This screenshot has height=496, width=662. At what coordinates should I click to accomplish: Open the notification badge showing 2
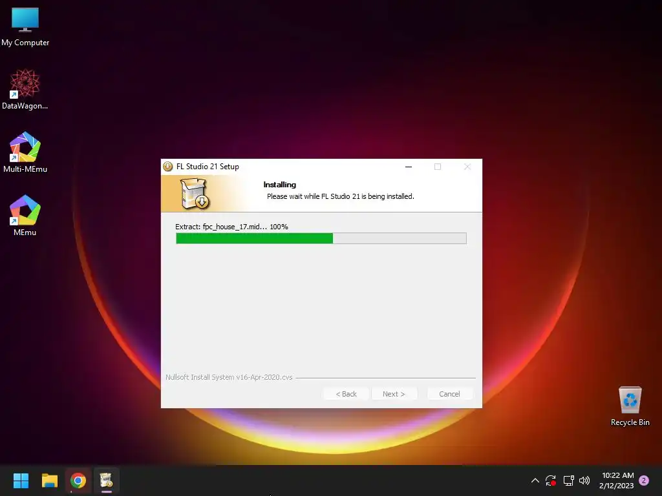tap(644, 480)
